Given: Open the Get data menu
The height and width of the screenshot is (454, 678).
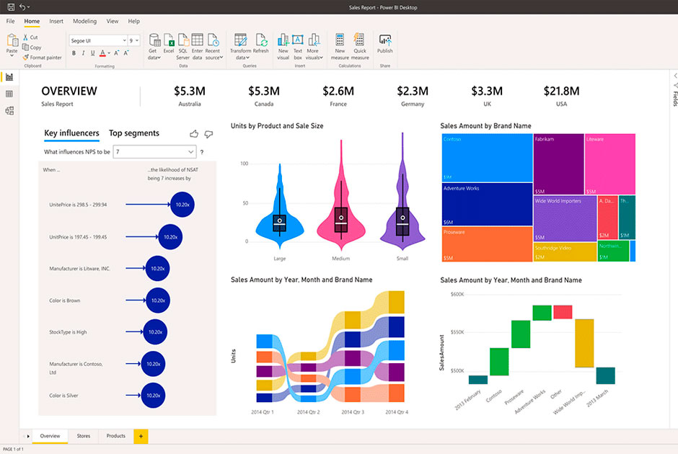Looking at the screenshot, I should pos(154,47).
